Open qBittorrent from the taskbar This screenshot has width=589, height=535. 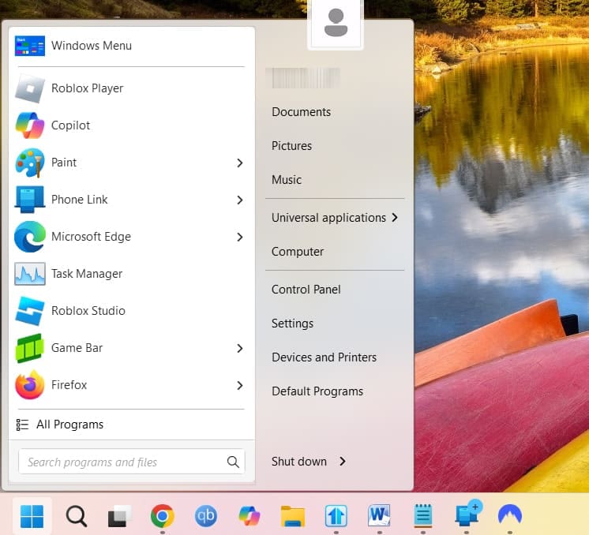tap(206, 516)
